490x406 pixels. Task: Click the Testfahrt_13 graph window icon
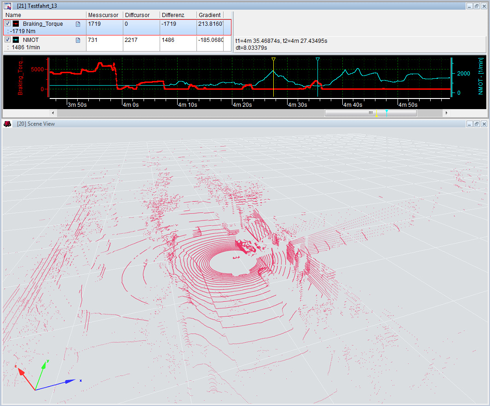[8, 6]
